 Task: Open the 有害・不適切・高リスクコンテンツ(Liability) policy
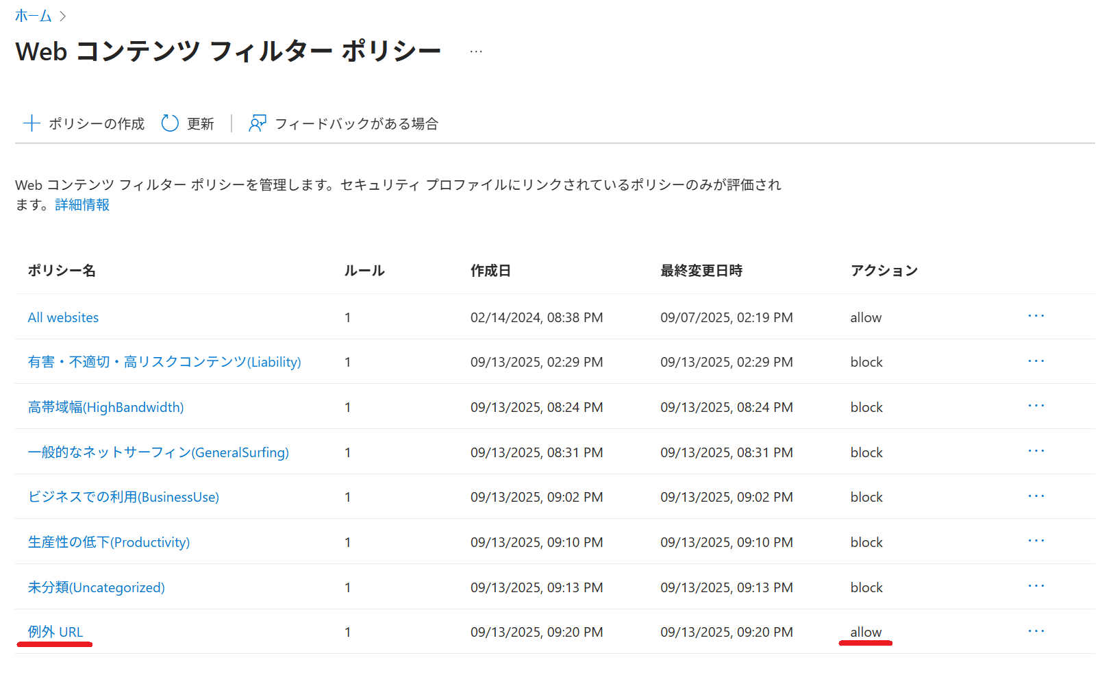click(164, 362)
